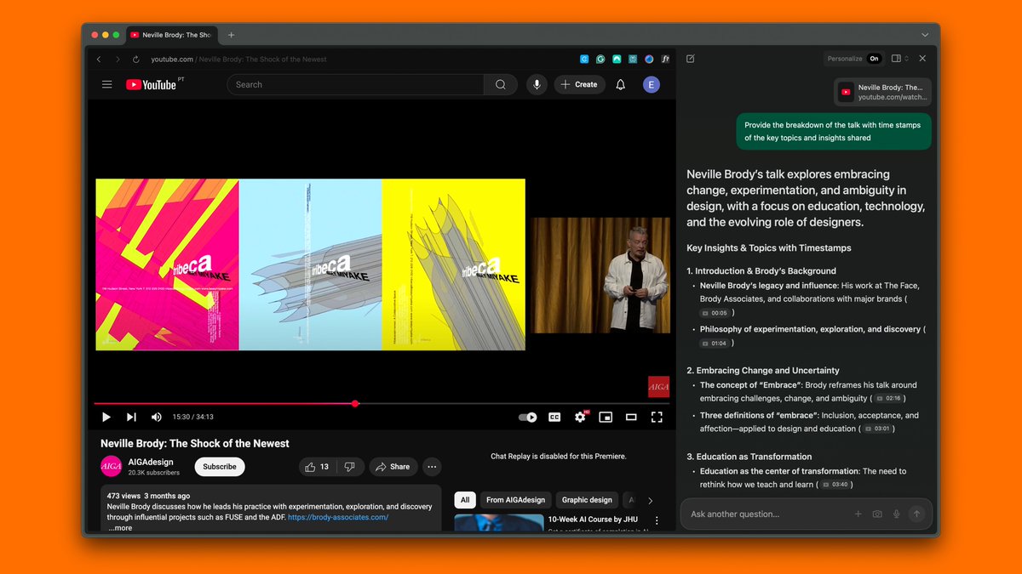The image size is (1022, 574).
Task: Click the blue C extension icon
Action: click(x=584, y=59)
